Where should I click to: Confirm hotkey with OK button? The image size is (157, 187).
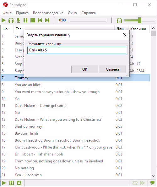[x=85, y=69]
